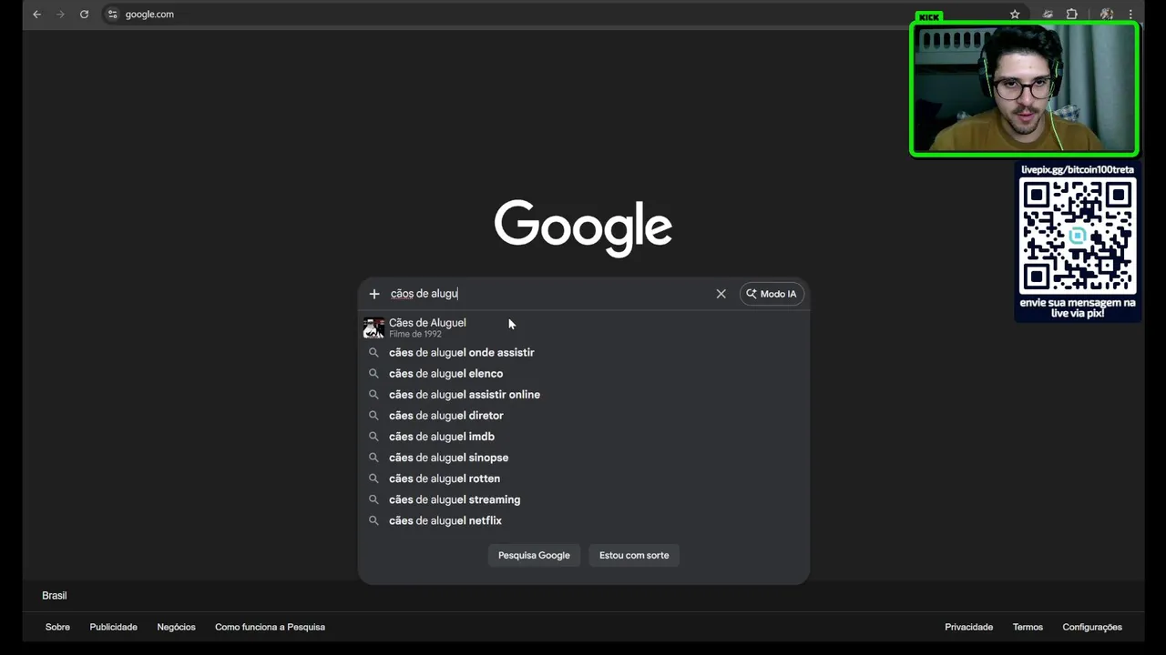The width and height of the screenshot is (1166, 655).
Task: Click magnifier icon beside 'onde assistir' suggestion
Action: point(373,352)
